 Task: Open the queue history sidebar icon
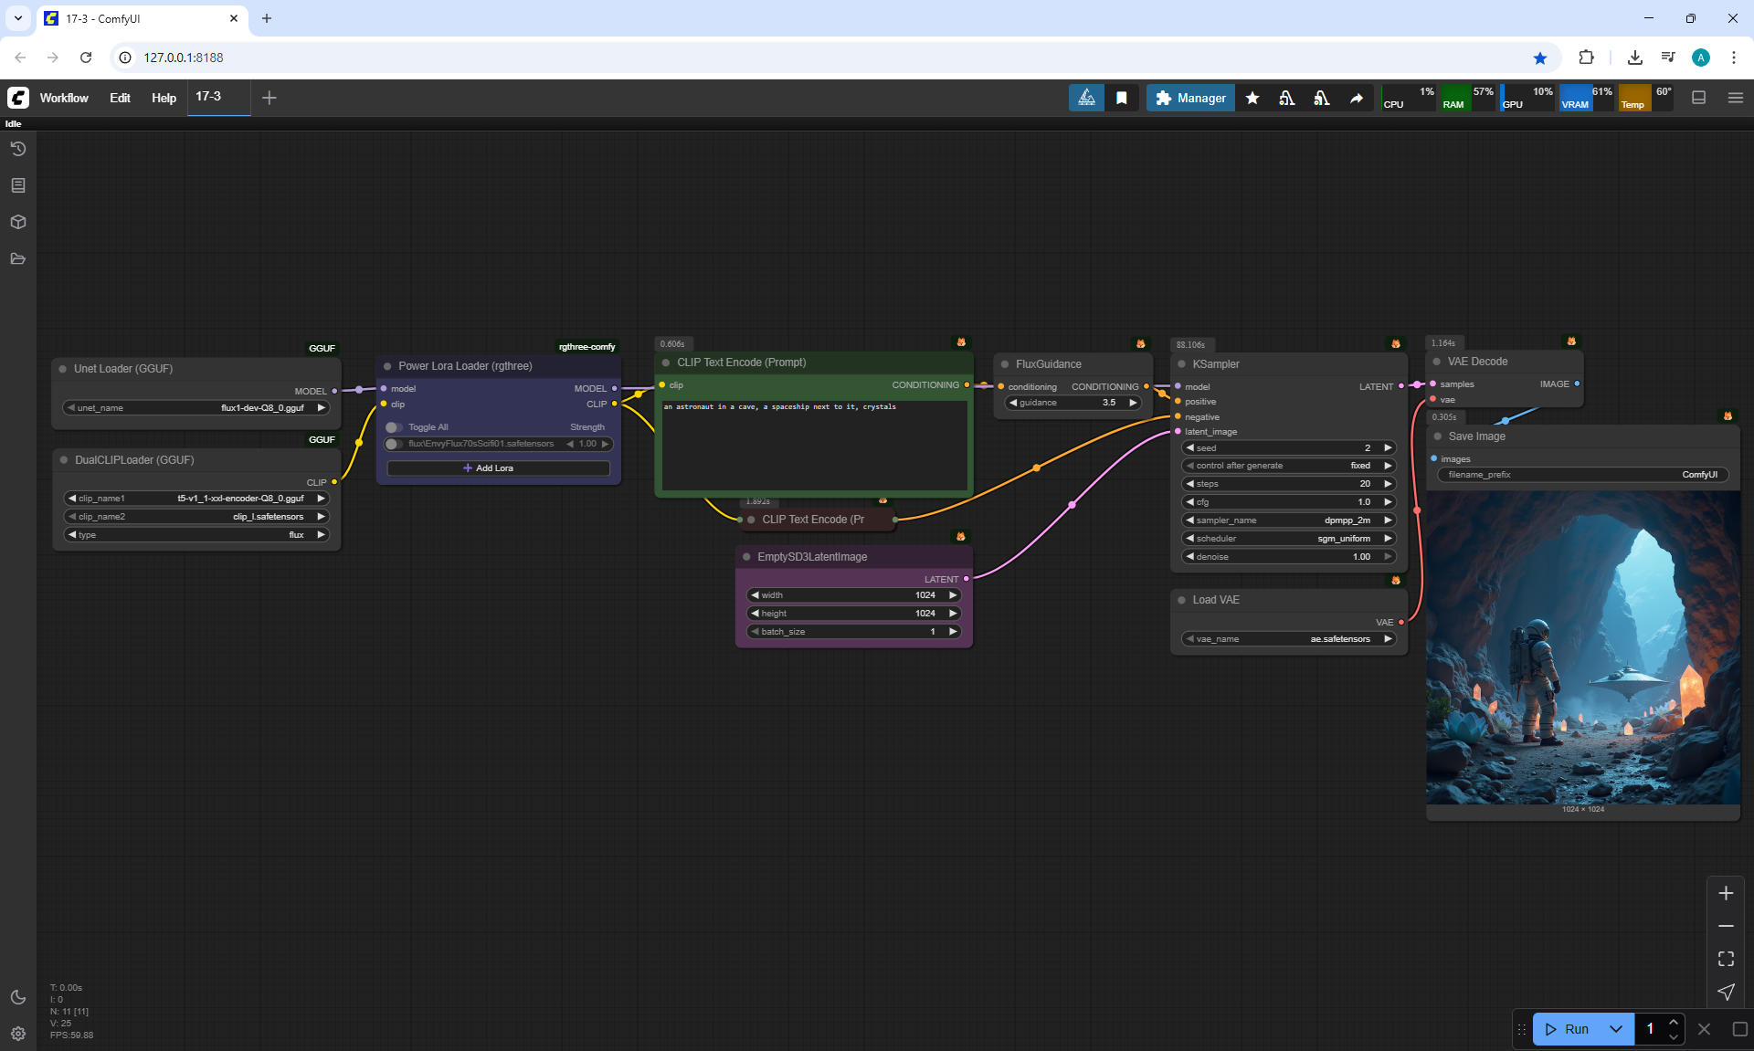click(18, 149)
